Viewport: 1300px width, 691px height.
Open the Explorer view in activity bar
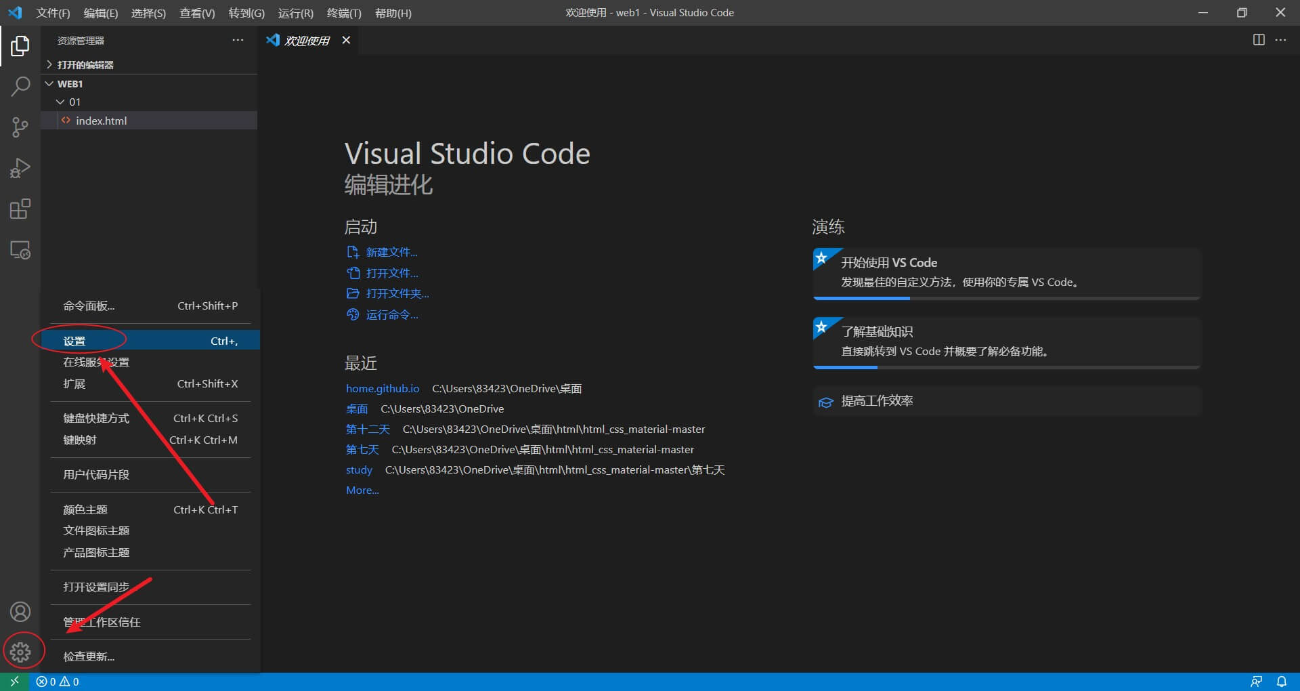(x=20, y=46)
